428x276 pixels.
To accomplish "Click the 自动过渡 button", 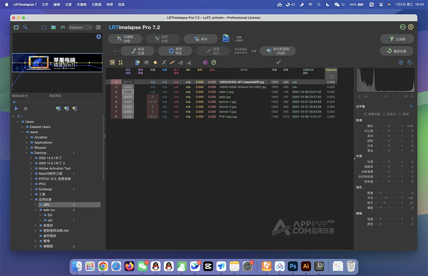I will pyautogui.click(x=137, y=51).
